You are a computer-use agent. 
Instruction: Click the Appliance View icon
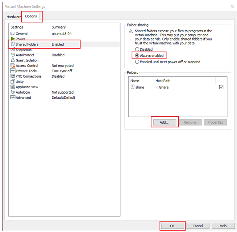pos(13,87)
